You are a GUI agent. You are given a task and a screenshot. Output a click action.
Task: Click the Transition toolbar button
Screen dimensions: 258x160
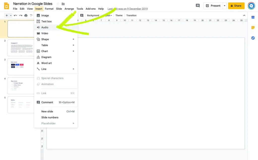tap(131, 15)
